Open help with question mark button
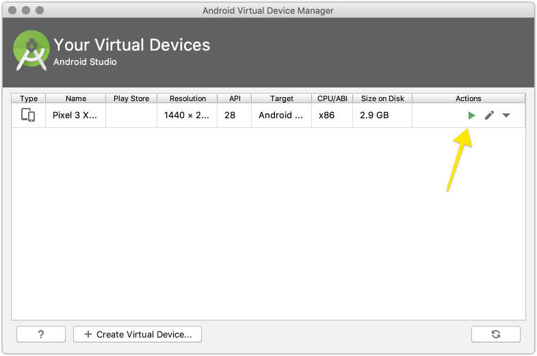 coord(41,334)
